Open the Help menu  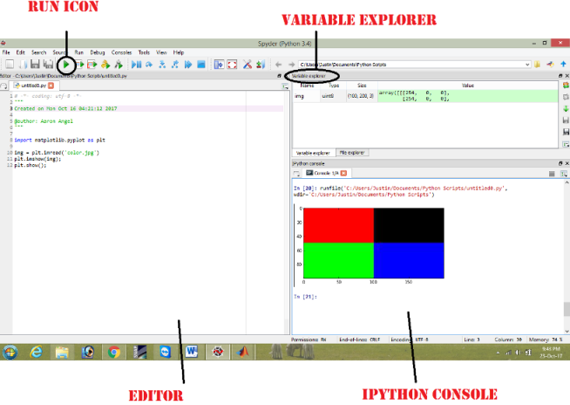point(179,52)
